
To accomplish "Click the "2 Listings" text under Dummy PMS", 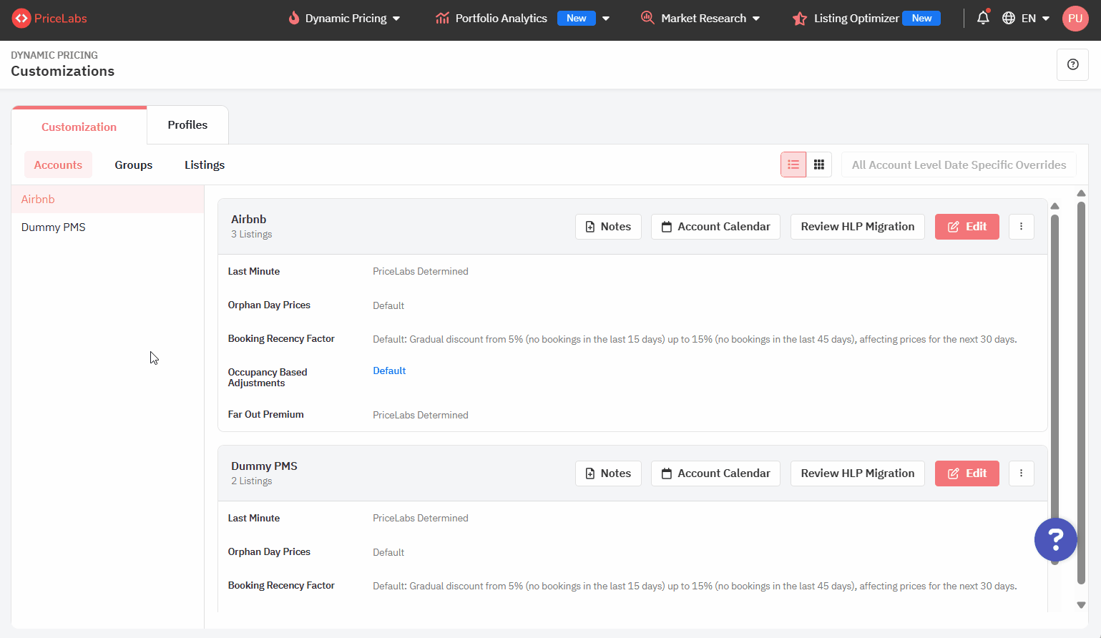I will click(251, 481).
